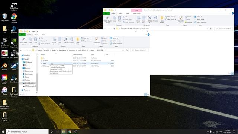Click Delete in the tutorial window ribbon

click(149, 19)
